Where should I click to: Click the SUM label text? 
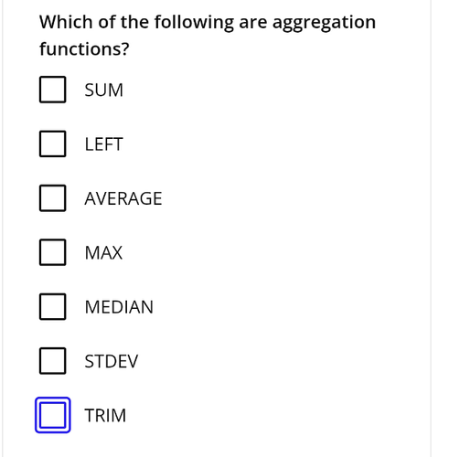[x=103, y=90]
